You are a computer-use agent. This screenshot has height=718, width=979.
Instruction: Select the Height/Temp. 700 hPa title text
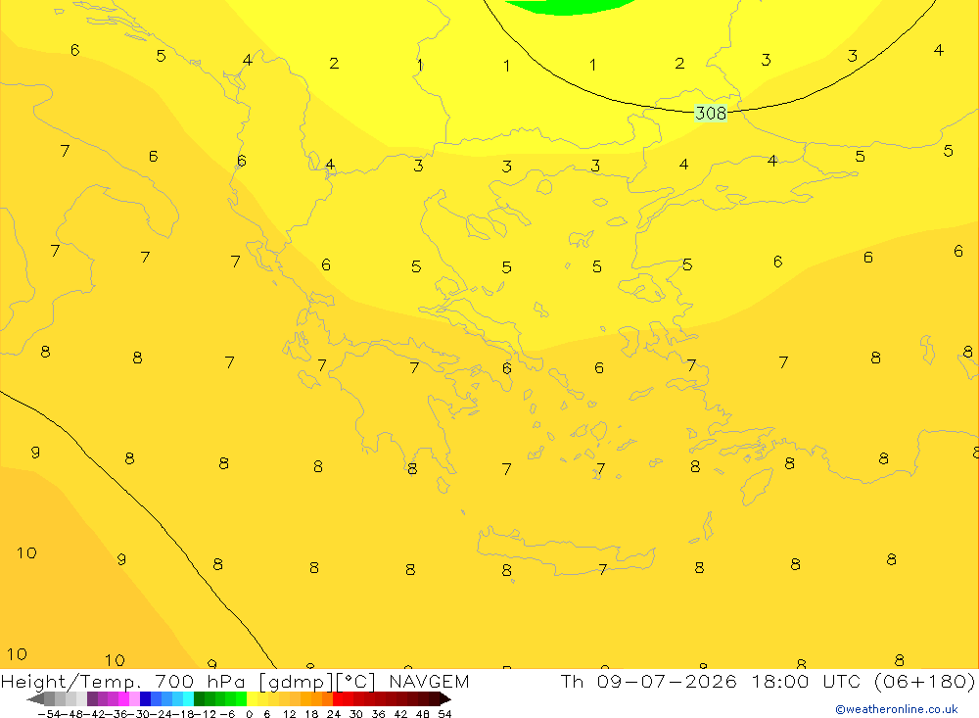tap(123, 682)
